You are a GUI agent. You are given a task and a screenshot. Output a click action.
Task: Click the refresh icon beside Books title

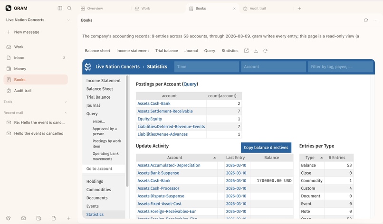[x=366, y=20]
